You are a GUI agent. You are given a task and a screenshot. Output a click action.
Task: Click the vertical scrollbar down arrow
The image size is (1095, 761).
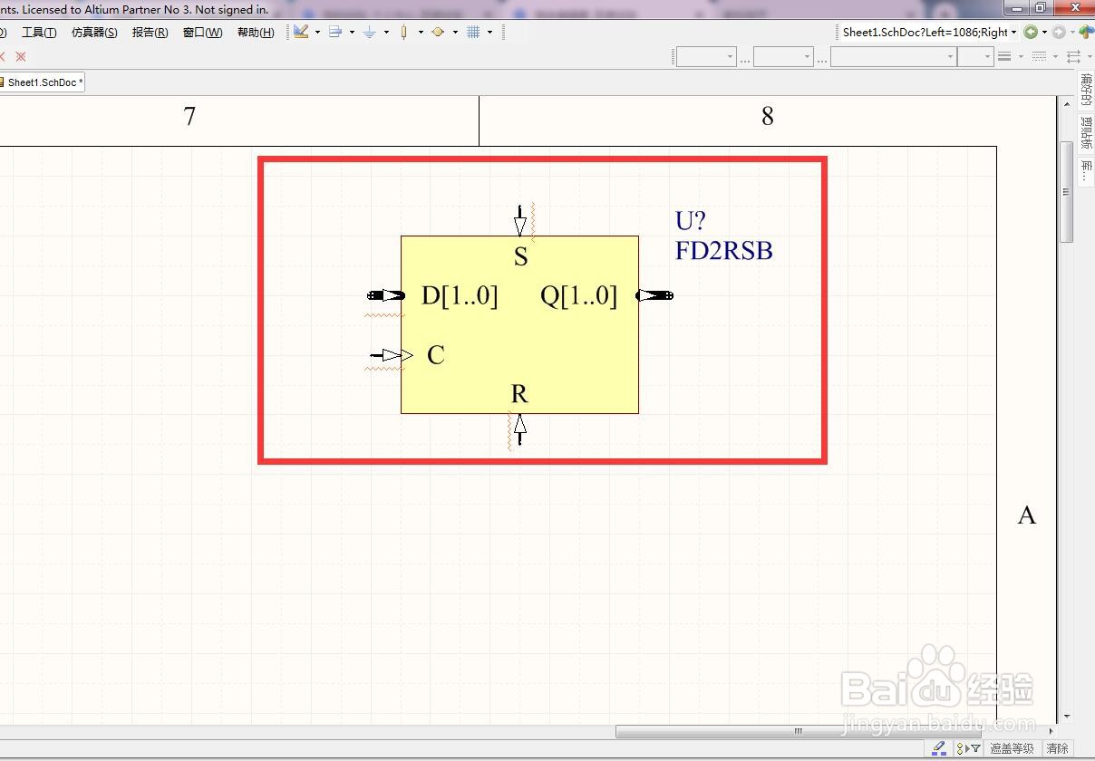(1067, 717)
